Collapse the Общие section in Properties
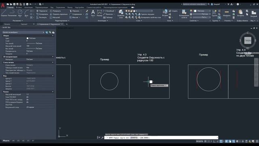259x146 pixels. pyautogui.click(x=53, y=36)
